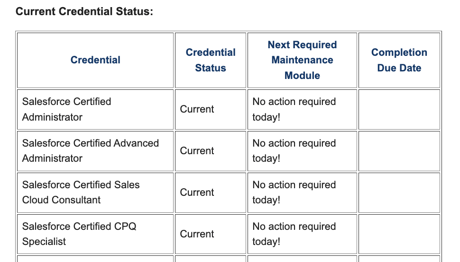Screen dimensions: 460x262
Task: Select Salesforce Certified Advanced Administrator cell
Action: click(90, 151)
